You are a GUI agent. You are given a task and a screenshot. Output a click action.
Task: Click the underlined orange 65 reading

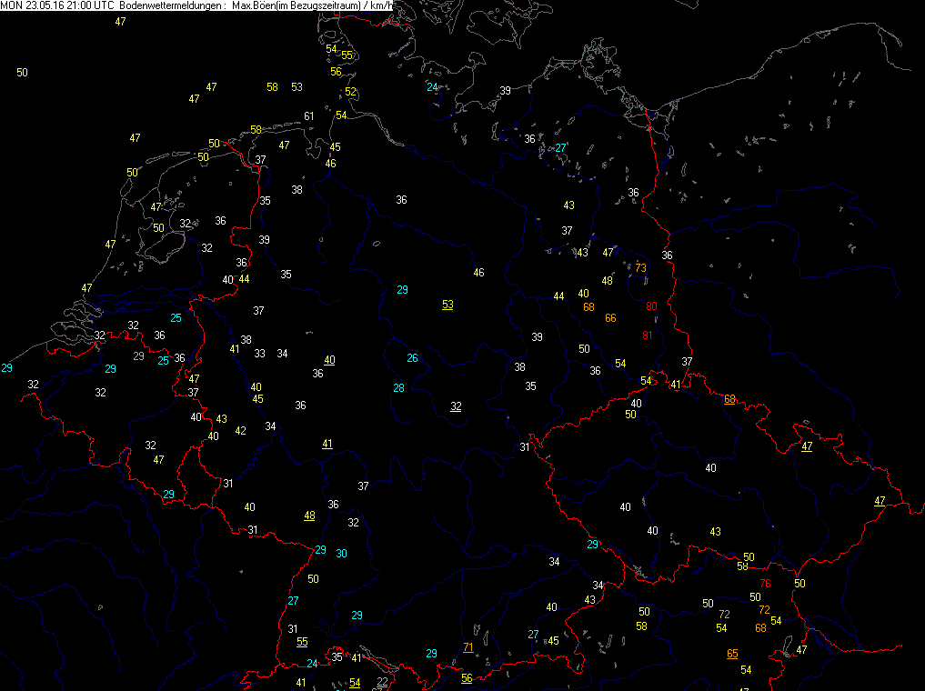(x=732, y=654)
